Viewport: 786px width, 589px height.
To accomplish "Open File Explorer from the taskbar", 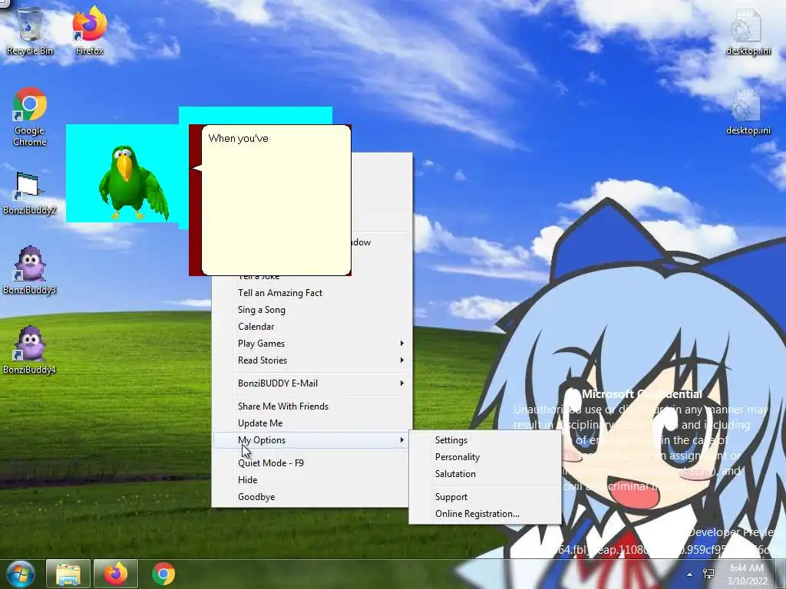I will [x=68, y=574].
